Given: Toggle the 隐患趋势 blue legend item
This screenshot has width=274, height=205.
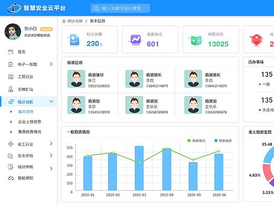Looking at the screenshot, I should (223, 141).
